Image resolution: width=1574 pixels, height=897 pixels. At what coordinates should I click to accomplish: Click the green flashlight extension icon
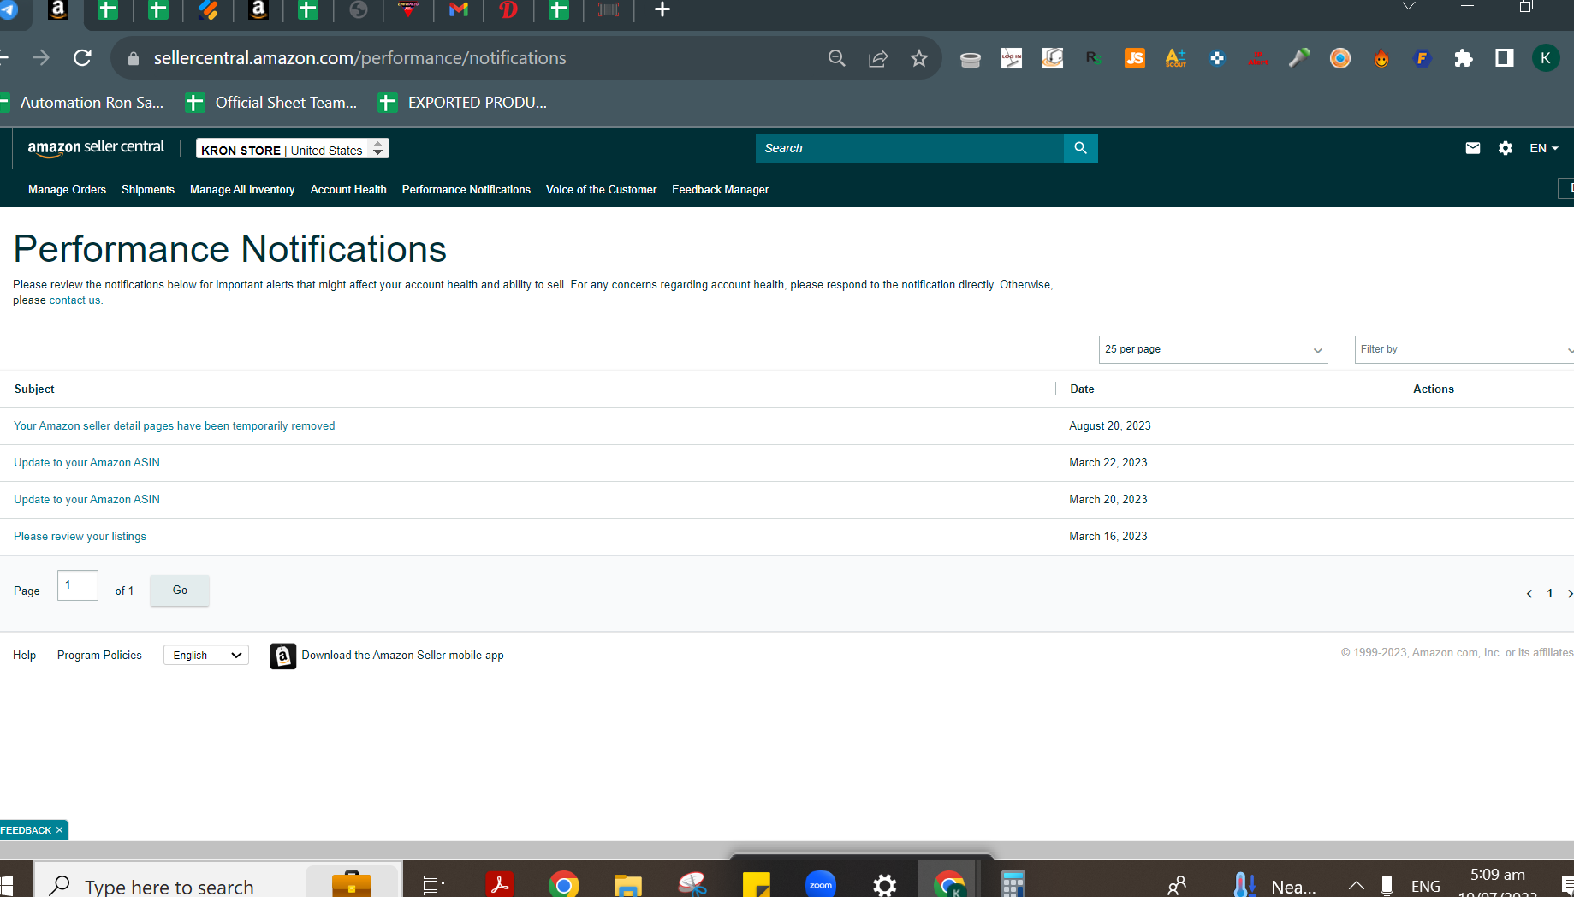click(x=1299, y=58)
